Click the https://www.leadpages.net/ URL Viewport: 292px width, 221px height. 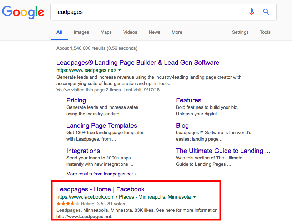tap(86, 70)
